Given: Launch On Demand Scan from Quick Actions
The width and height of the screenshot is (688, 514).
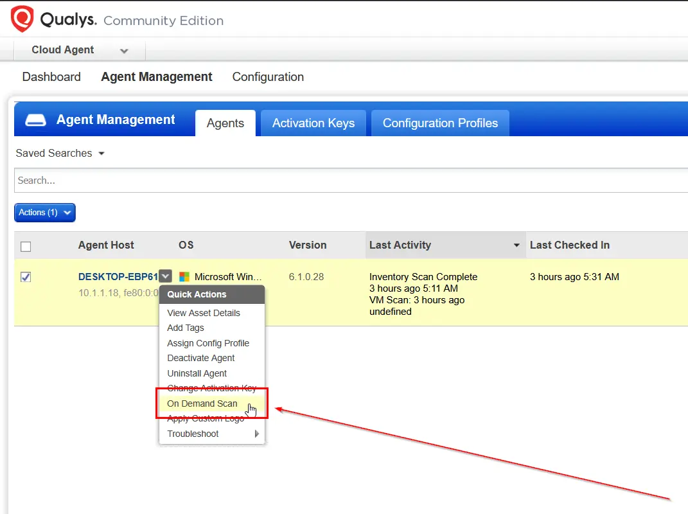Looking at the screenshot, I should coord(202,404).
